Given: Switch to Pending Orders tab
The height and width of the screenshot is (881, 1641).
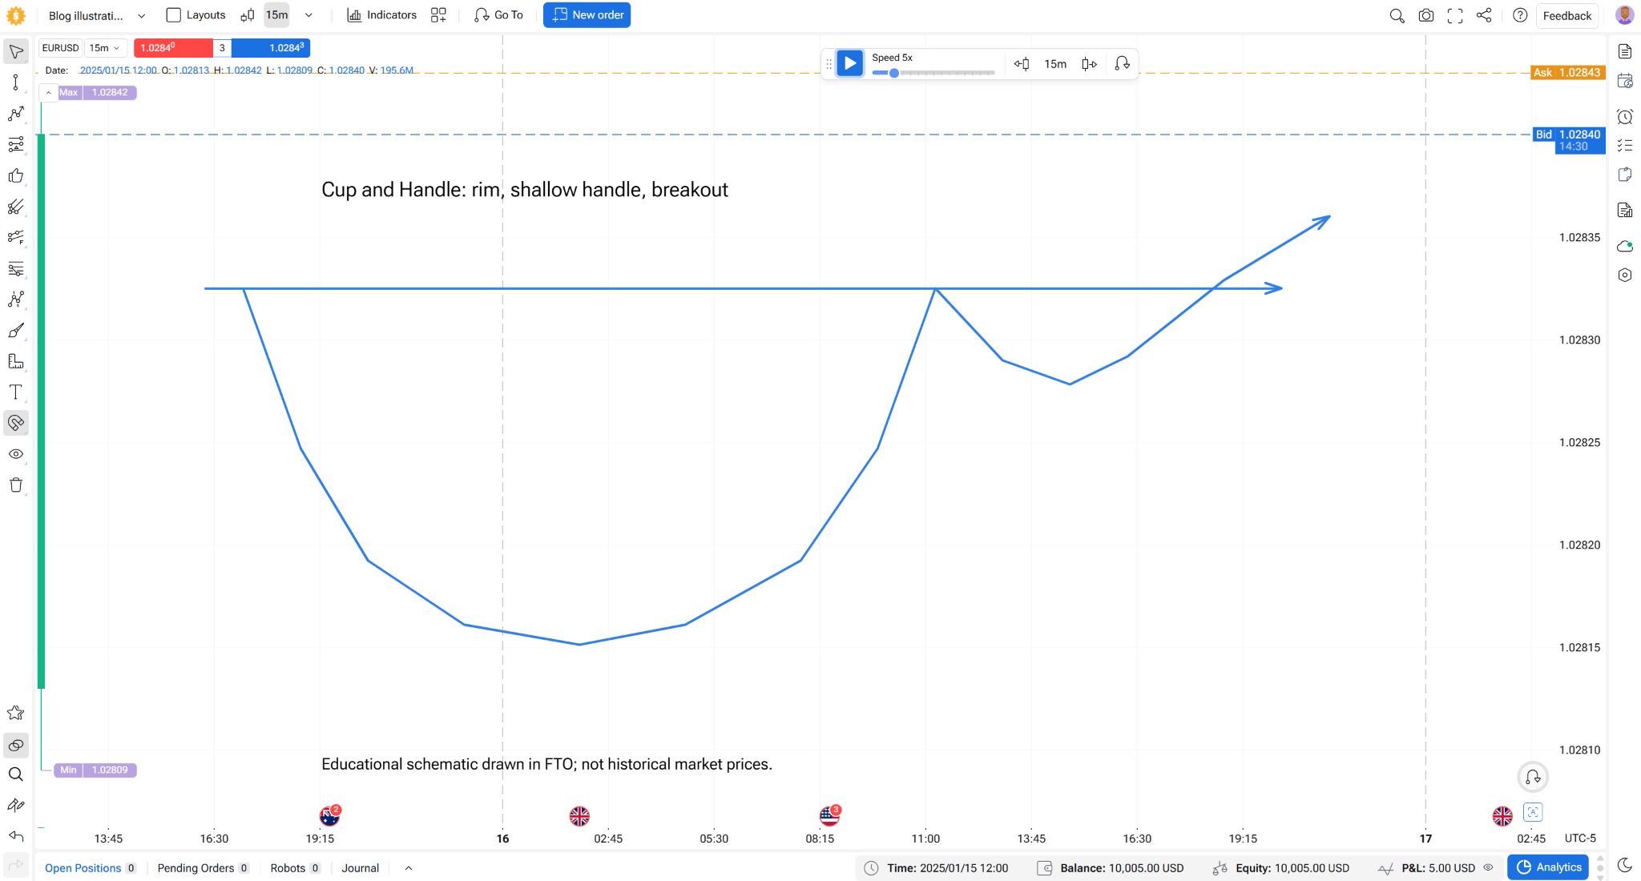Looking at the screenshot, I should coord(204,868).
